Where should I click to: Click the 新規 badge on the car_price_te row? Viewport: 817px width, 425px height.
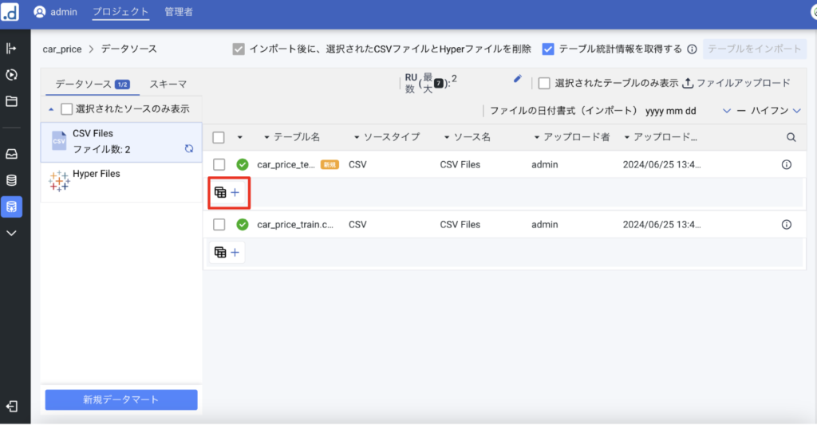click(330, 164)
